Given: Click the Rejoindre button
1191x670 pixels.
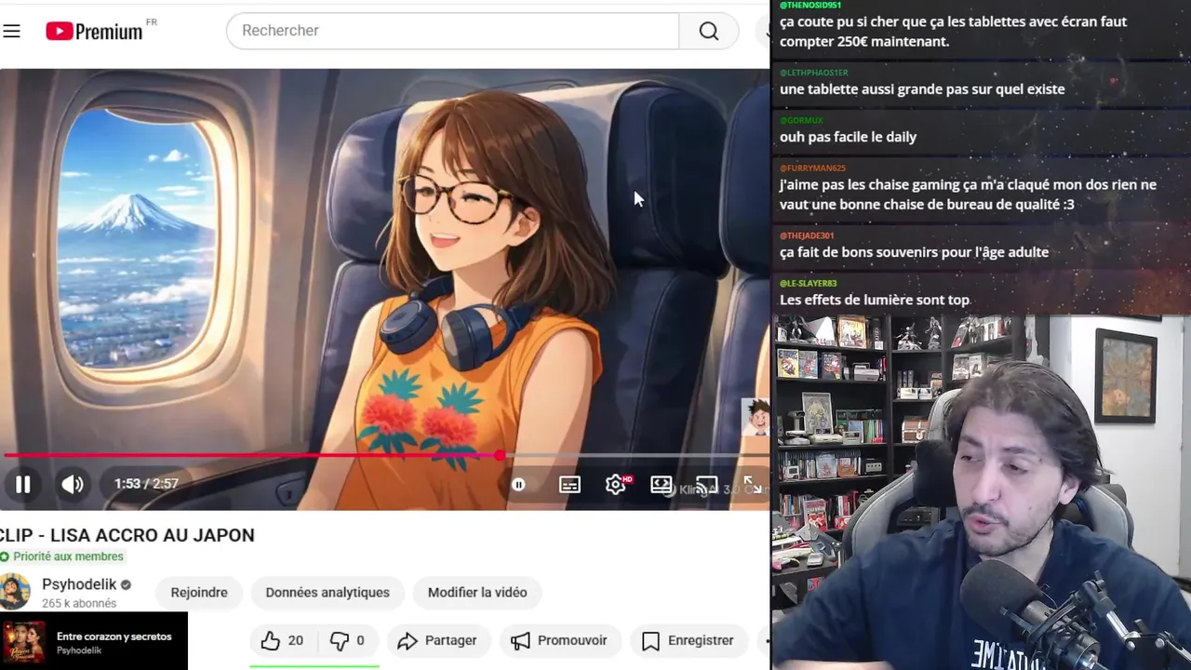Looking at the screenshot, I should click(x=199, y=593).
